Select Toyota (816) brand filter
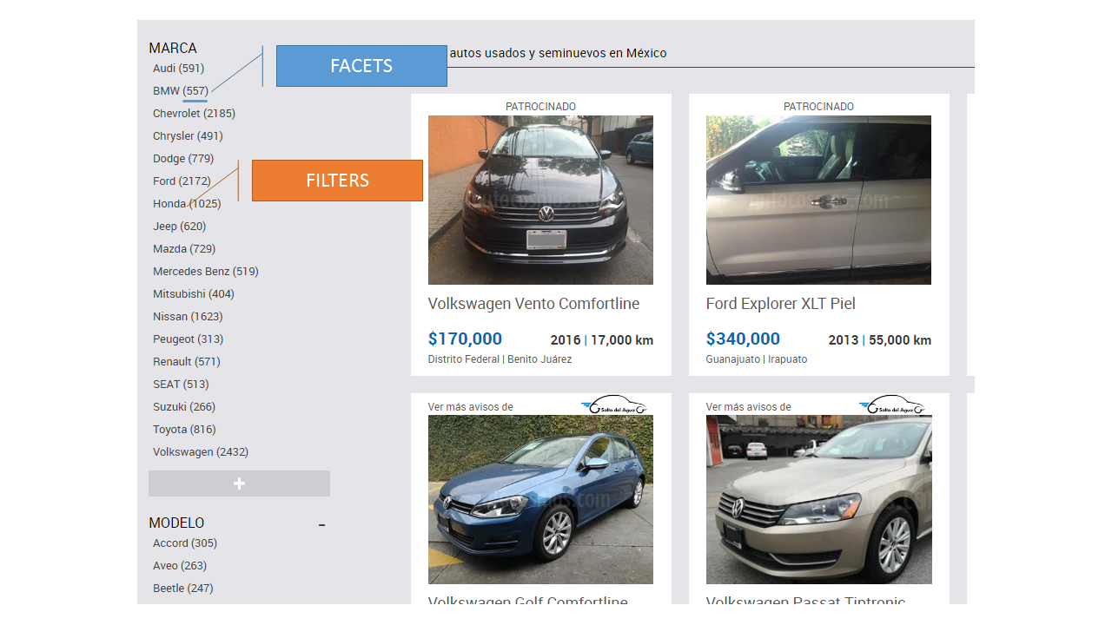The image size is (1112, 625). (184, 430)
